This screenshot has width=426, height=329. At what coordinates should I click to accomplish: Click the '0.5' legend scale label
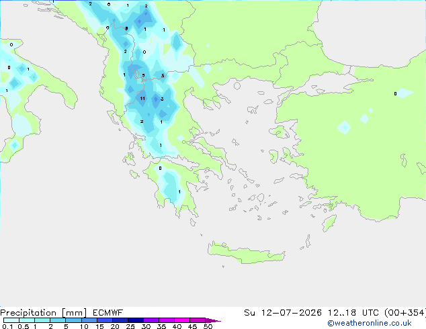pos(23,326)
